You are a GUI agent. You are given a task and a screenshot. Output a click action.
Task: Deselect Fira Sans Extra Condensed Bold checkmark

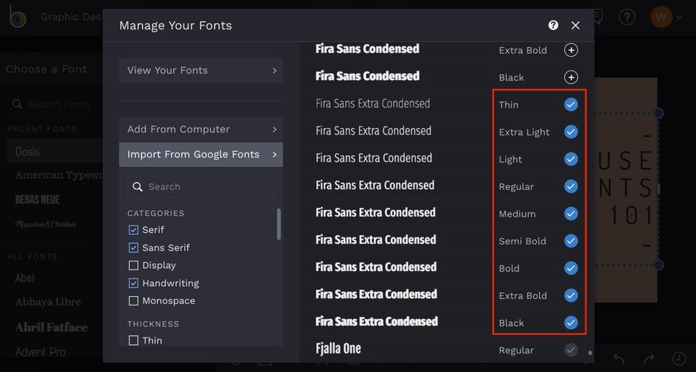point(571,268)
